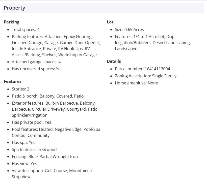Select the Size: 0.65 Acres entry
The image size is (207, 186).
[129, 29]
